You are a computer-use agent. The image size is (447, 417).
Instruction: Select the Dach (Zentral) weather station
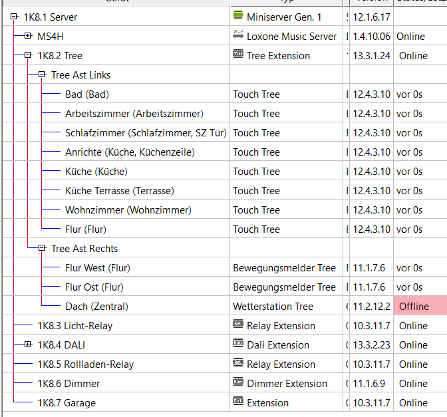pos(96,307)
